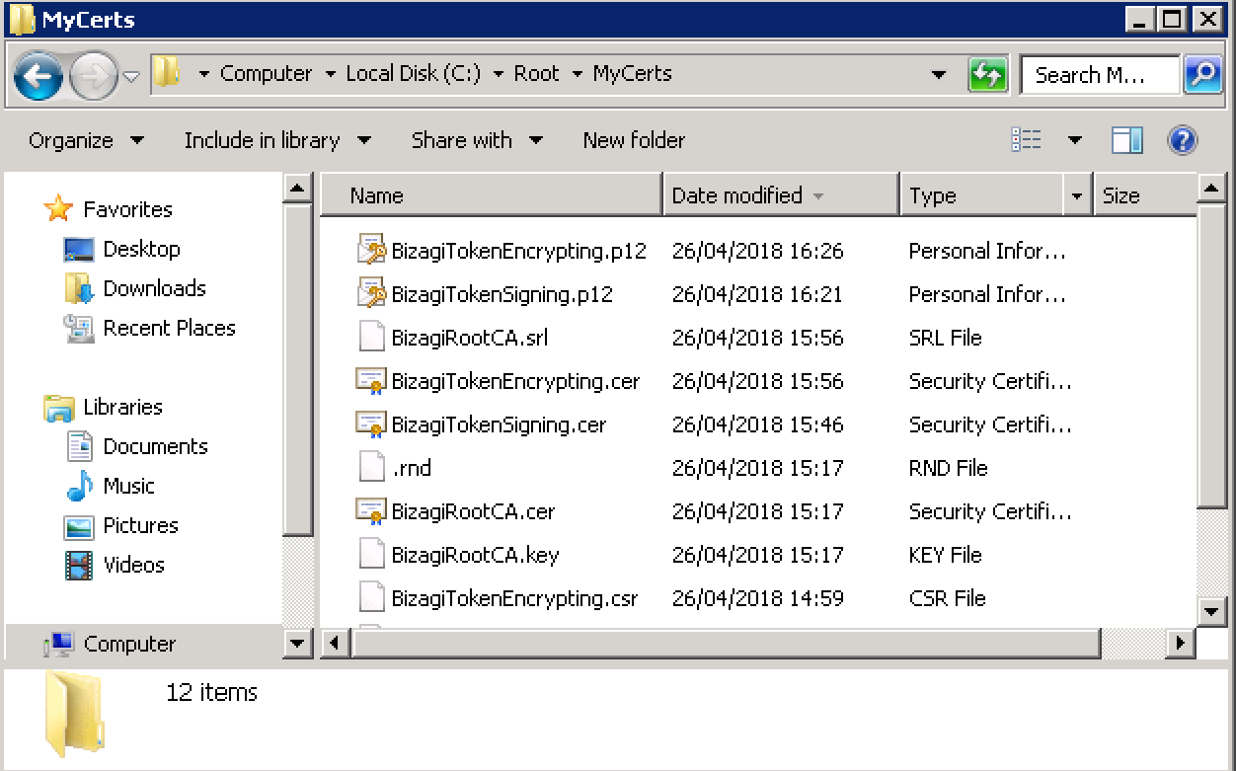Click navigation pane scroll down arrow
The width and height of the screenshot is (1236, 771).
pos(297,644)
